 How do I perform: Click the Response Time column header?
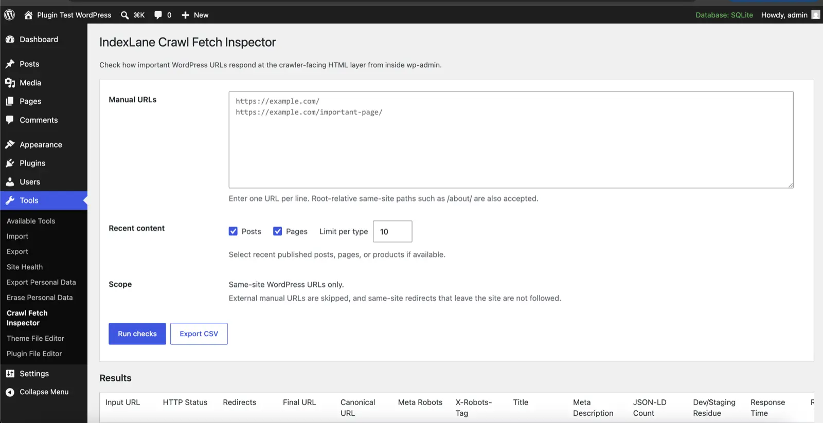pyautogui.click(x=767, y=408)
